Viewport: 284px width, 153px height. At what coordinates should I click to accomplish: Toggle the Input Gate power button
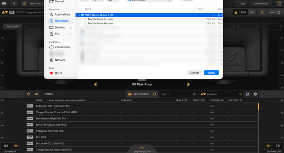pos(24,4)
